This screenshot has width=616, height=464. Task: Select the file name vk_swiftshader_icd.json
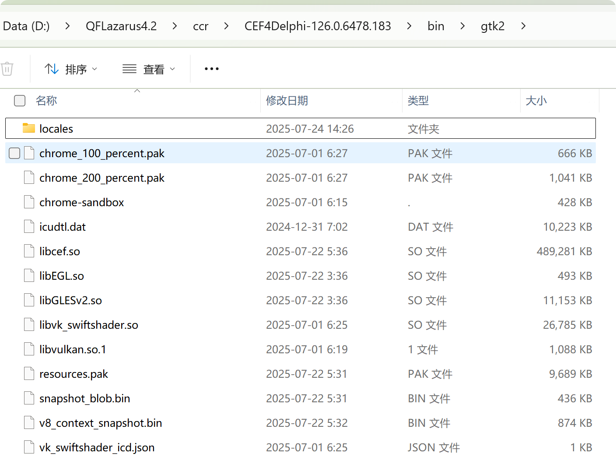pos(97,448)
